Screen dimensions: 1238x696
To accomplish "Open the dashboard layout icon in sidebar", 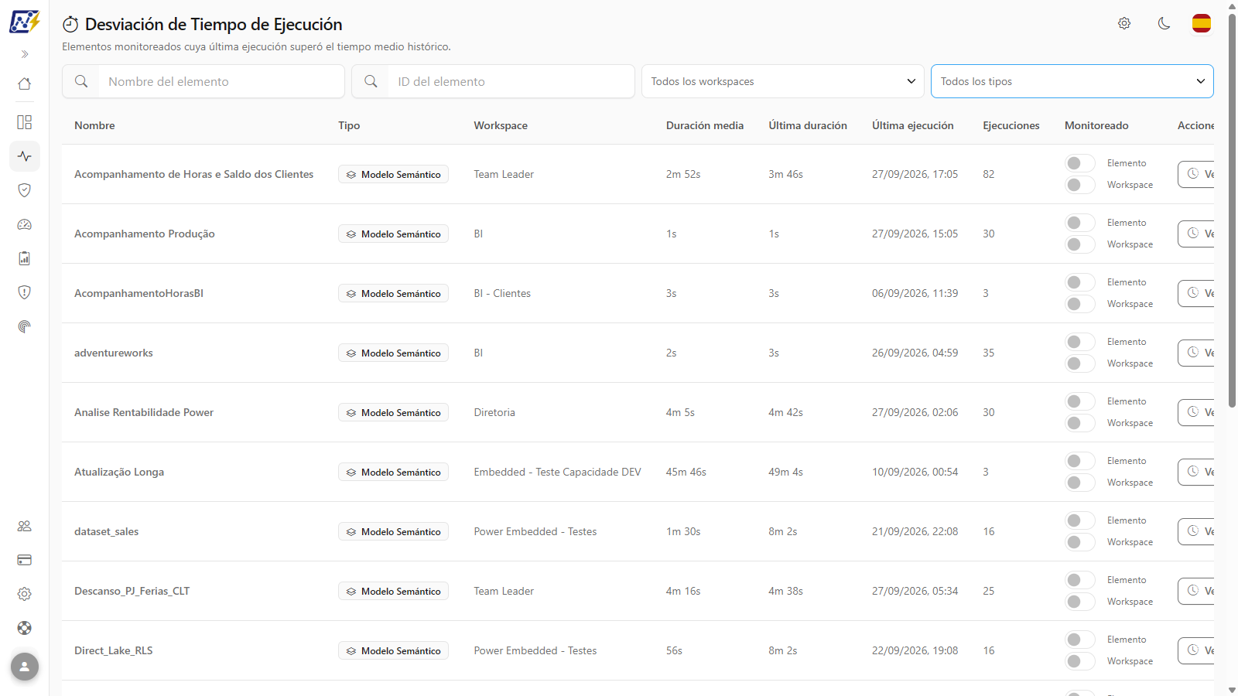I will tap(25, 122).
